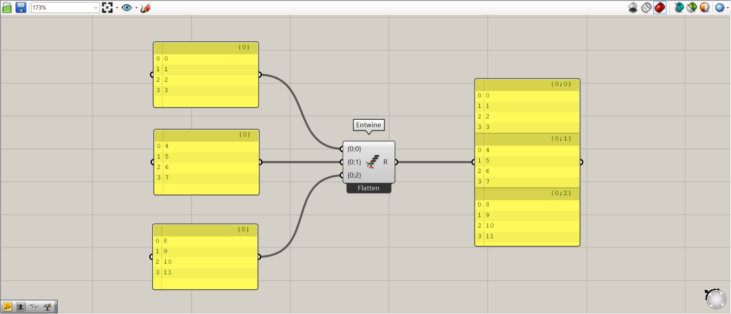
Task: Open a Grasshopper definition file
Action: coord(7,7)
